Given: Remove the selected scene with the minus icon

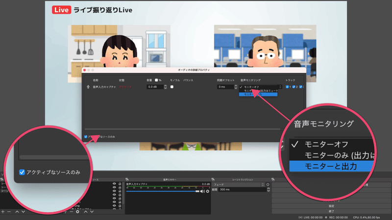Looking at the screenshot, I should (9, 212).
